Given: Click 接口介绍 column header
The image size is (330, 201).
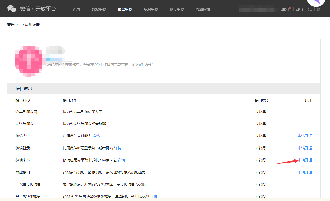Looking at the screenshot, I should pos(70,100).
